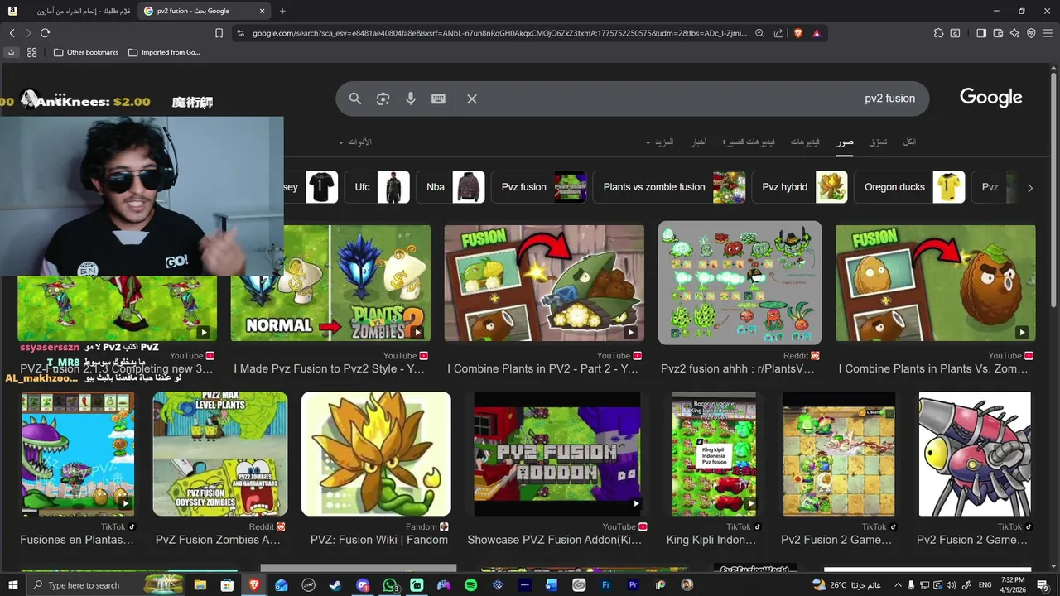Image resolution: width=1060 pixels, height=596 pixels.
Task: Open the Leo AI sparkle icon
Action: pos(1014,33)
